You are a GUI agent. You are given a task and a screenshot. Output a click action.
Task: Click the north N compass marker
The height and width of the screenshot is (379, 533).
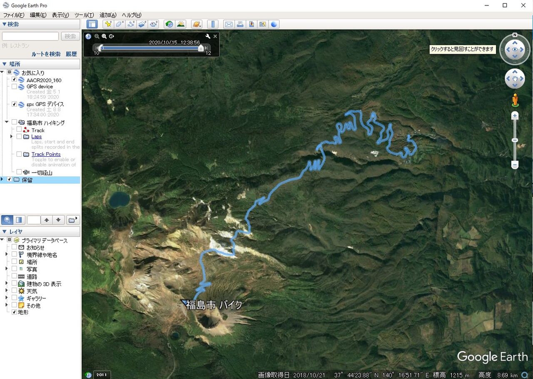[x=515, y=35]
